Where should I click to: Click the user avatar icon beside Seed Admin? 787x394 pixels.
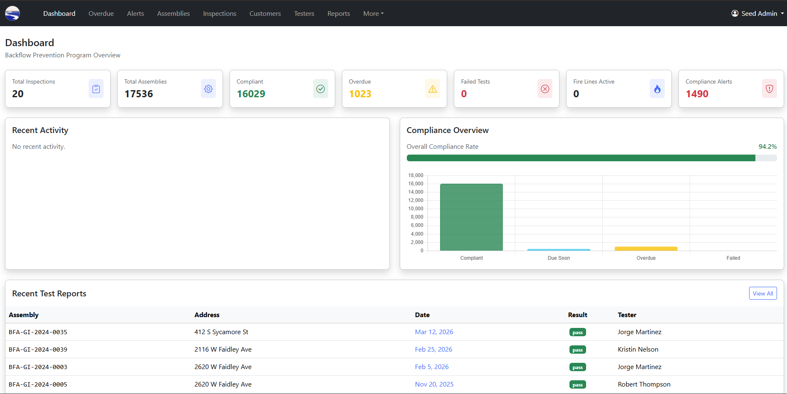735,13
